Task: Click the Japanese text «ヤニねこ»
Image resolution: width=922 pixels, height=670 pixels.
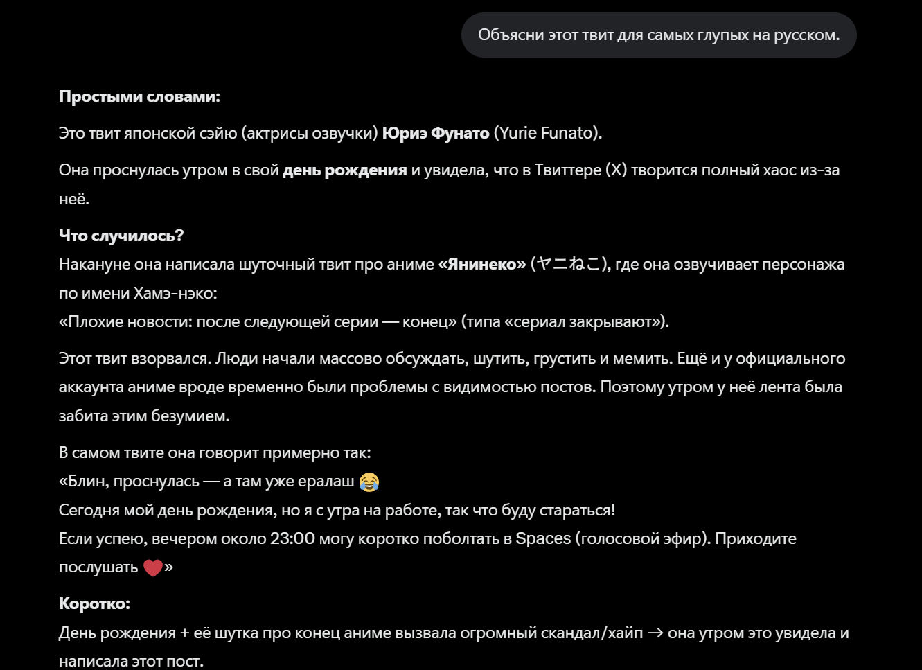Action: 569,264
